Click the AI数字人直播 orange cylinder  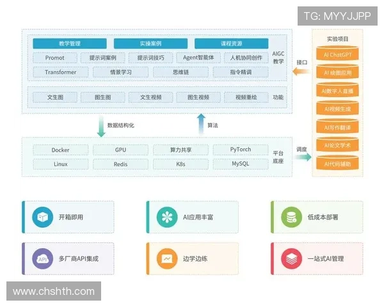[337, 90]
